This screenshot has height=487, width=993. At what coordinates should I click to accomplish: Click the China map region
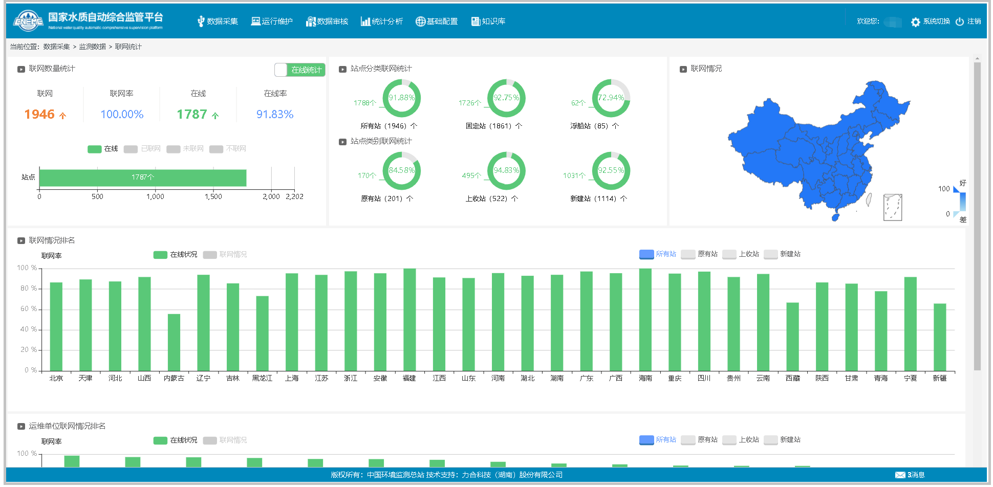coord(819,151)
